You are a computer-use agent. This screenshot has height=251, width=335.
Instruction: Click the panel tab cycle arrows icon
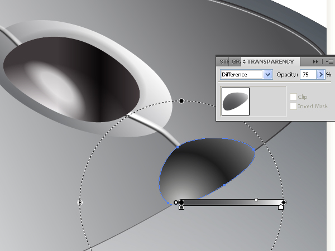[x=244, y=62]
